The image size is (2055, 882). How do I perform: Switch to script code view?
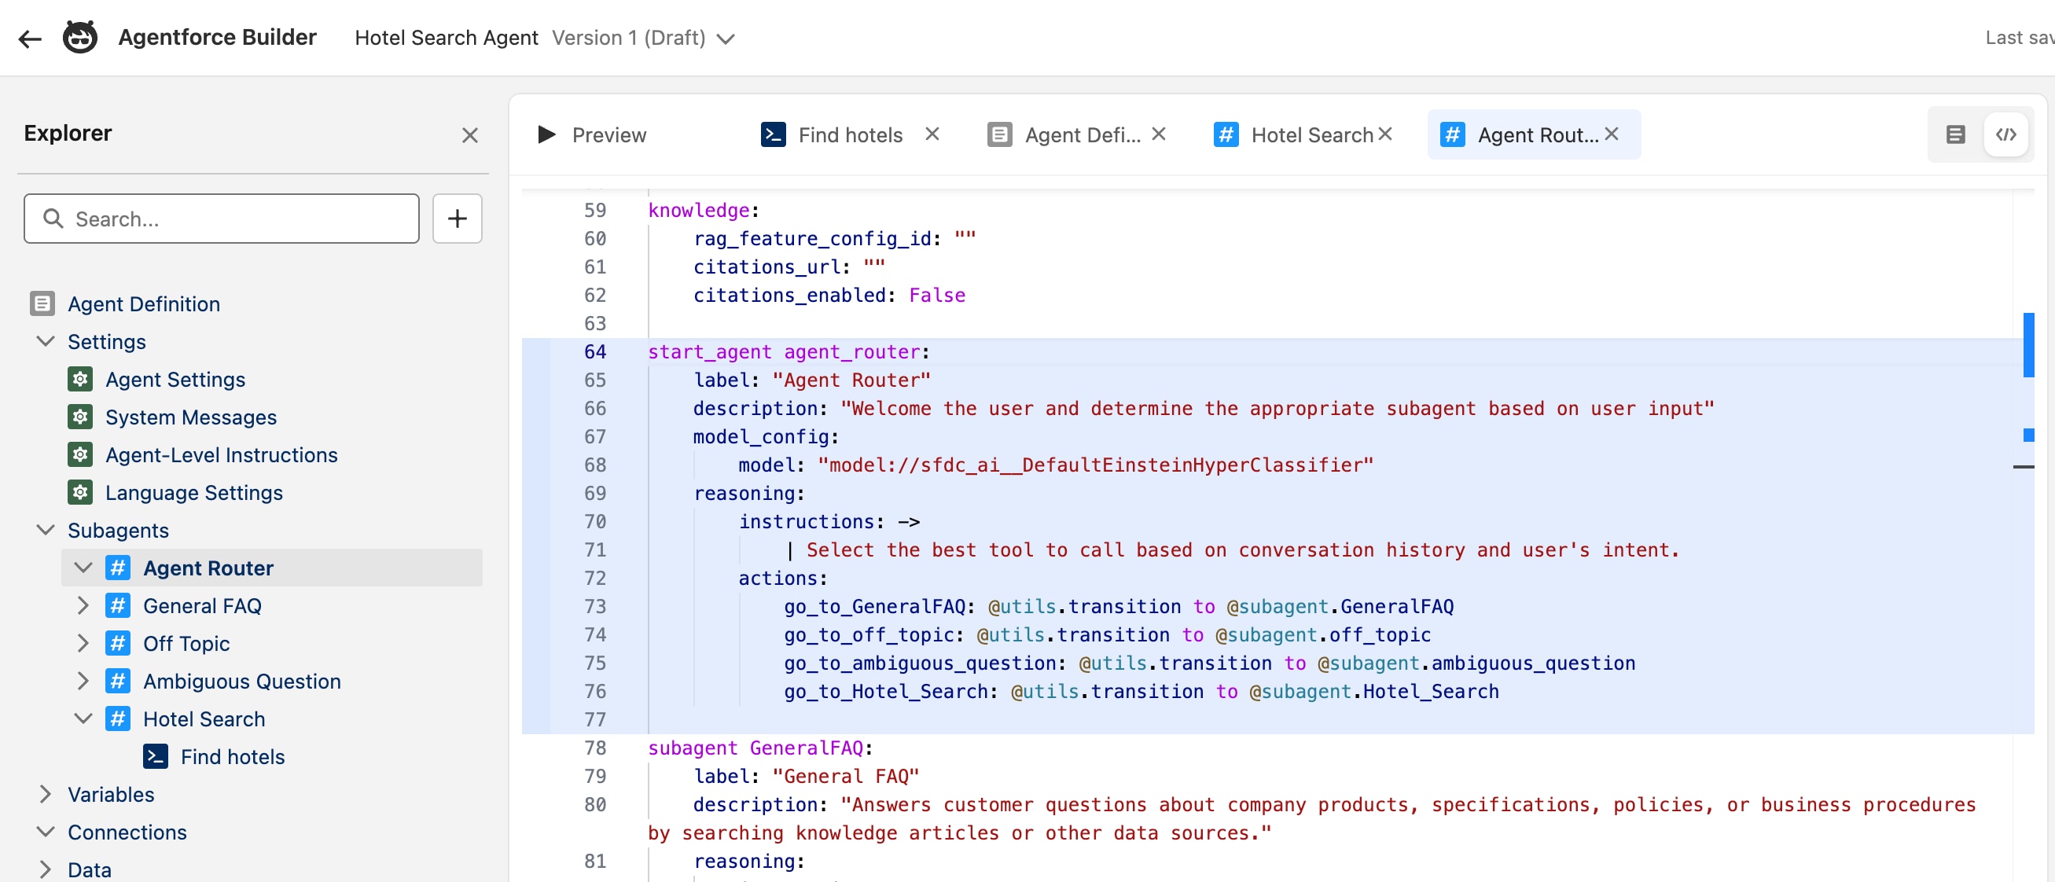tap(2005, 134)
